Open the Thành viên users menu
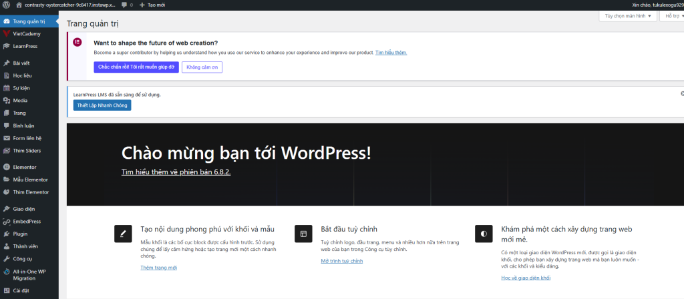The image size is (684, 299). click(29, 246)
